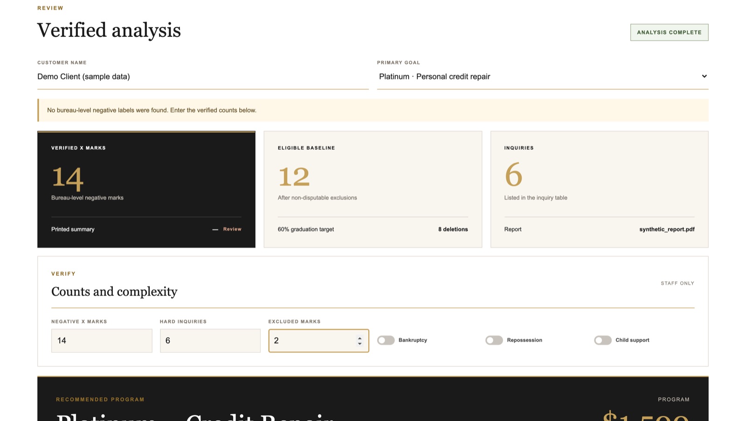Click "Bureau-level negative marks" caption

(x=87, y=198)
